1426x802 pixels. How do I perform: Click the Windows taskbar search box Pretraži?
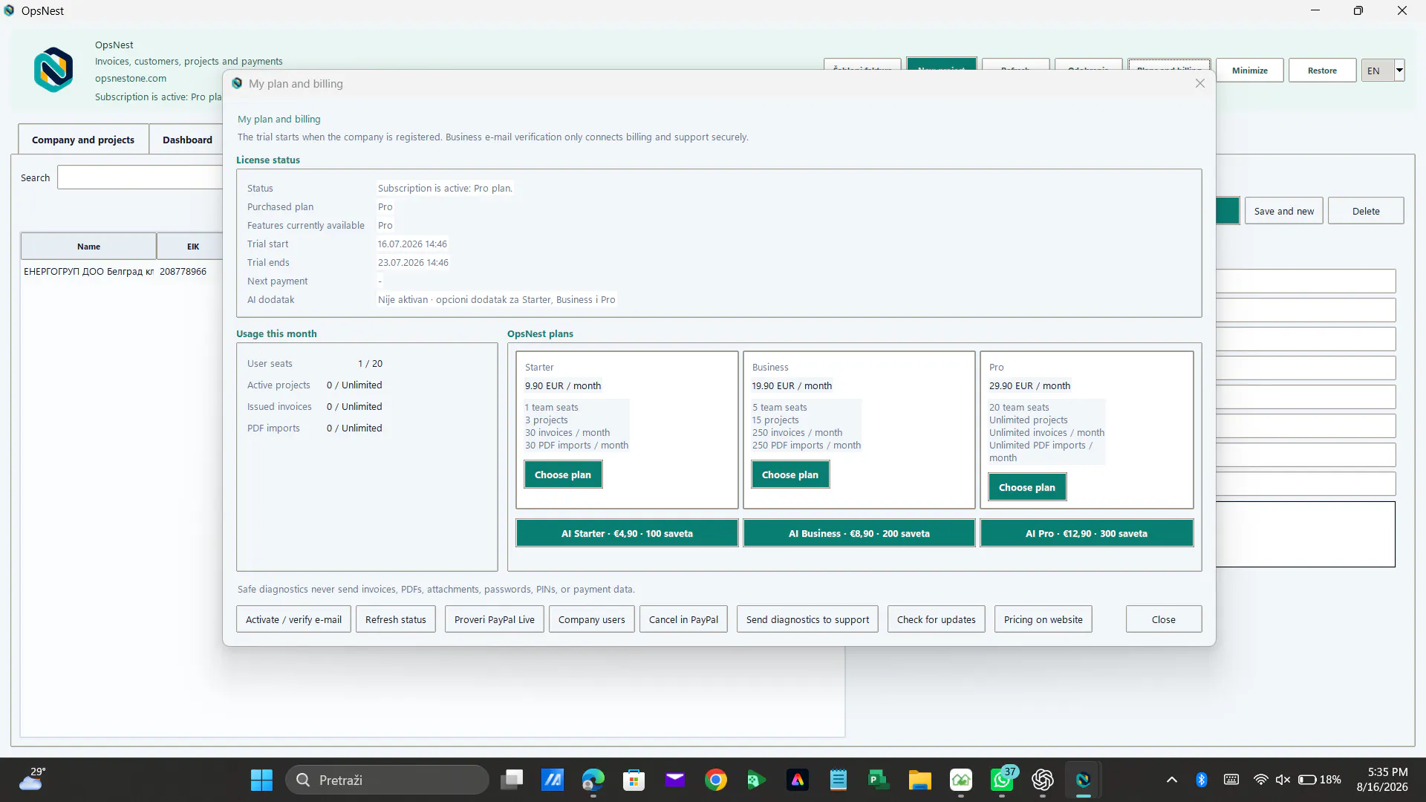pos(388,780)
